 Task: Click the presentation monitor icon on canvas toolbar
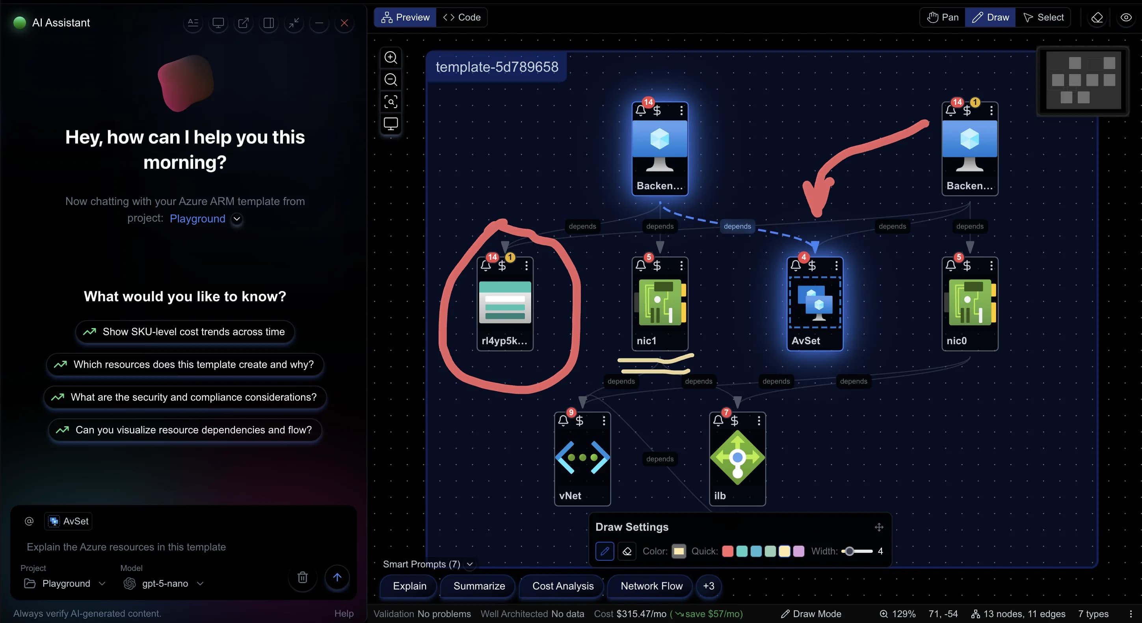(x=391, y=124)
